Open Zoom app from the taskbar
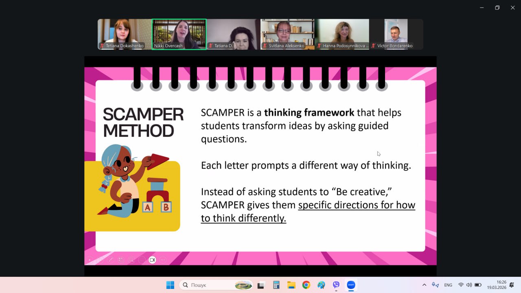The height and width of the screenshot is (293, 521). pos(351,285)
